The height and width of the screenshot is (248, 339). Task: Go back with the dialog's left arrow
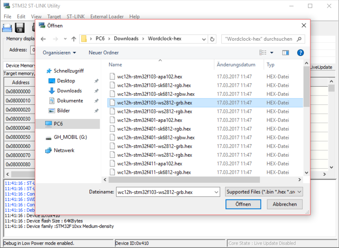(x=43, y=39)
